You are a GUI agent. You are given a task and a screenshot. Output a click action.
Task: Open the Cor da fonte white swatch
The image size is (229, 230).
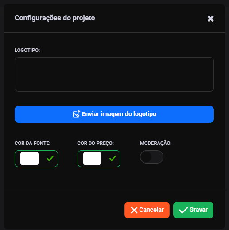(29, 158)
